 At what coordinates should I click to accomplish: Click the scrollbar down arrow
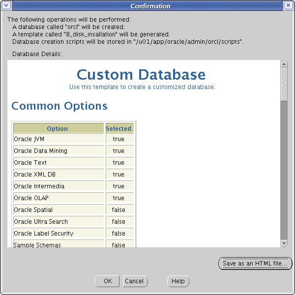284,243
